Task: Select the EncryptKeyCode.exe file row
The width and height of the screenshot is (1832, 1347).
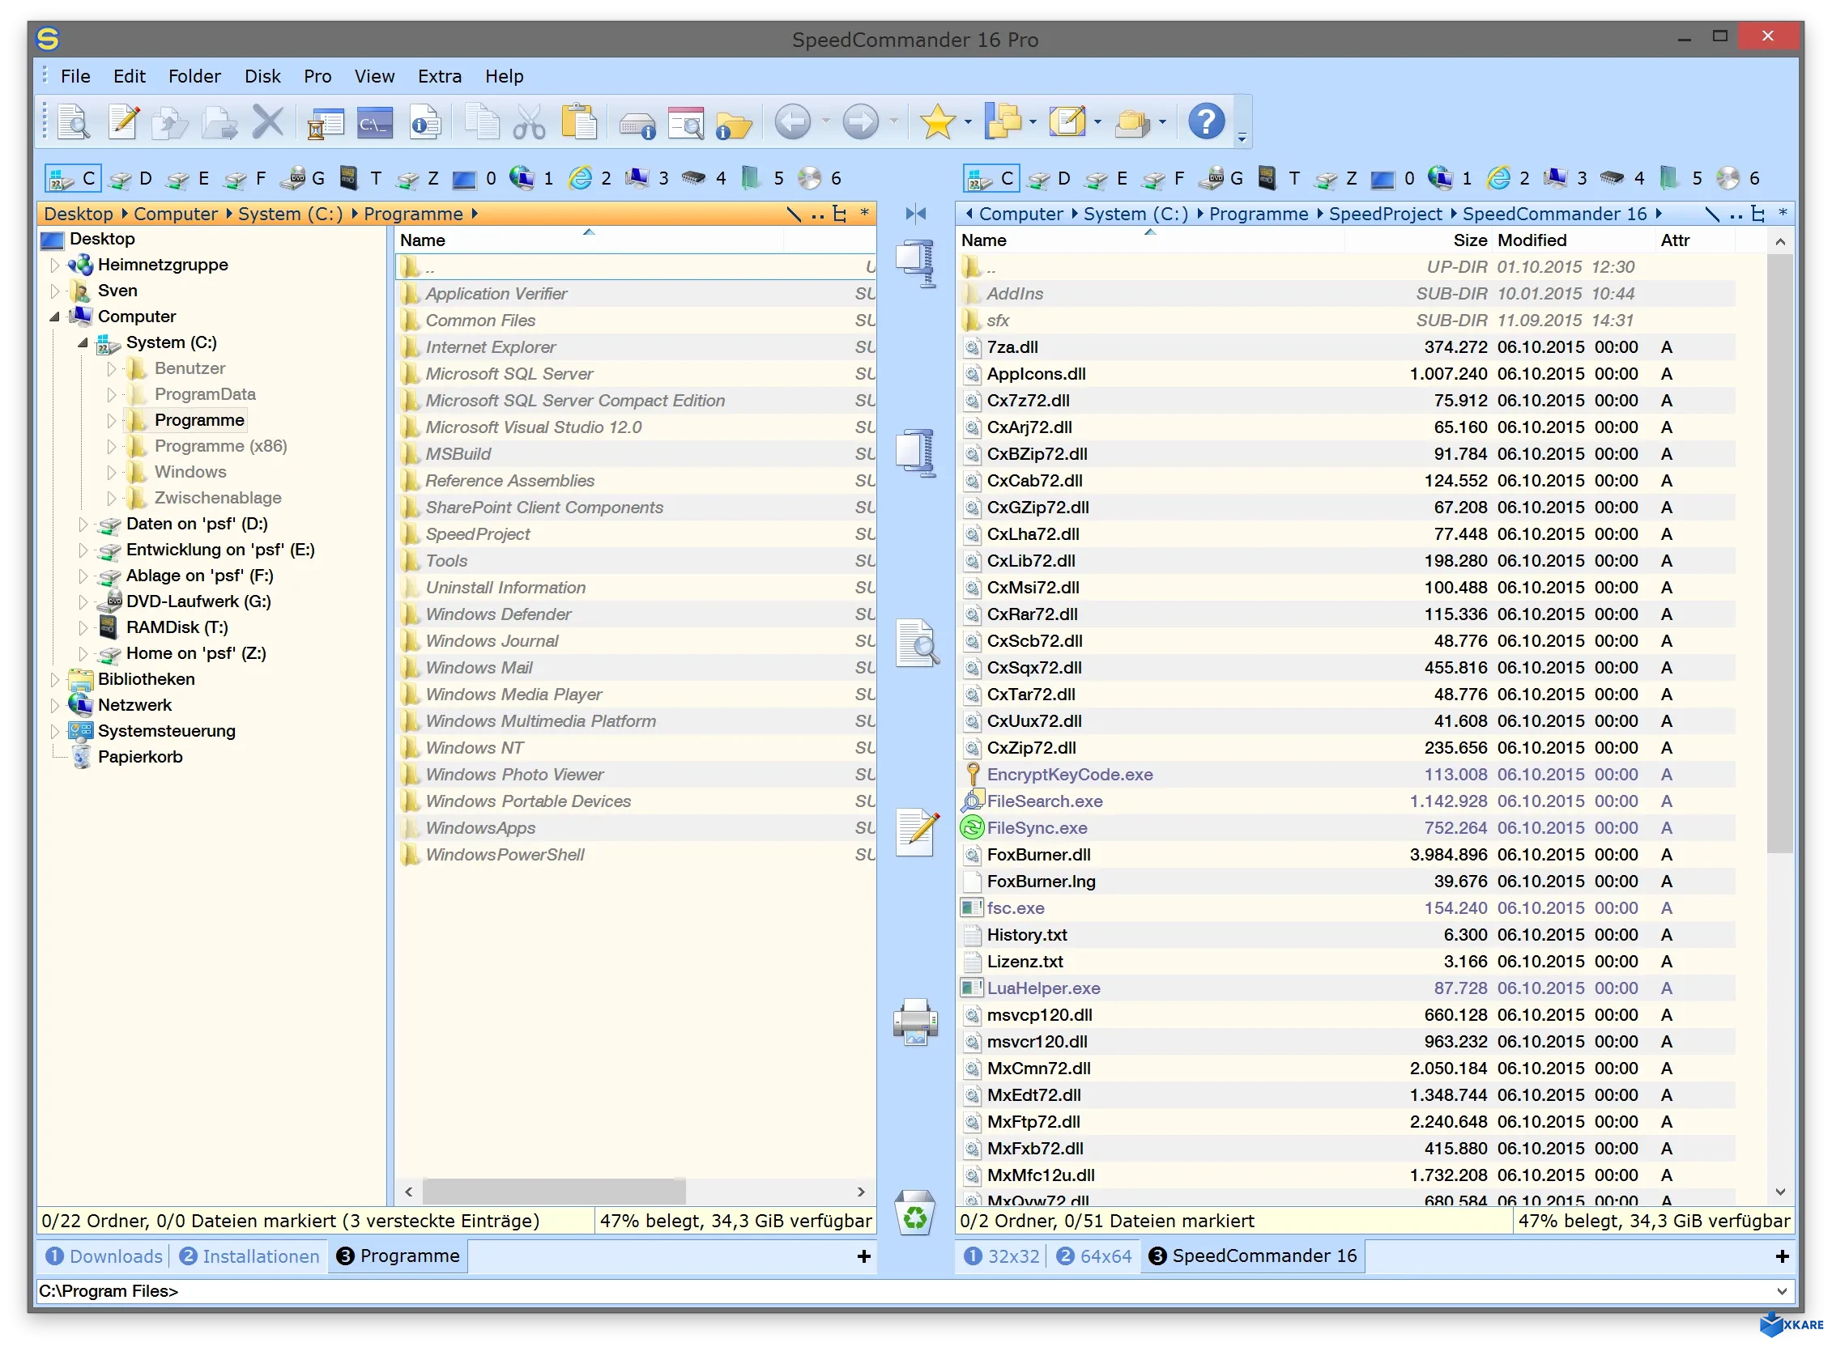Action: click(1347, 775)
